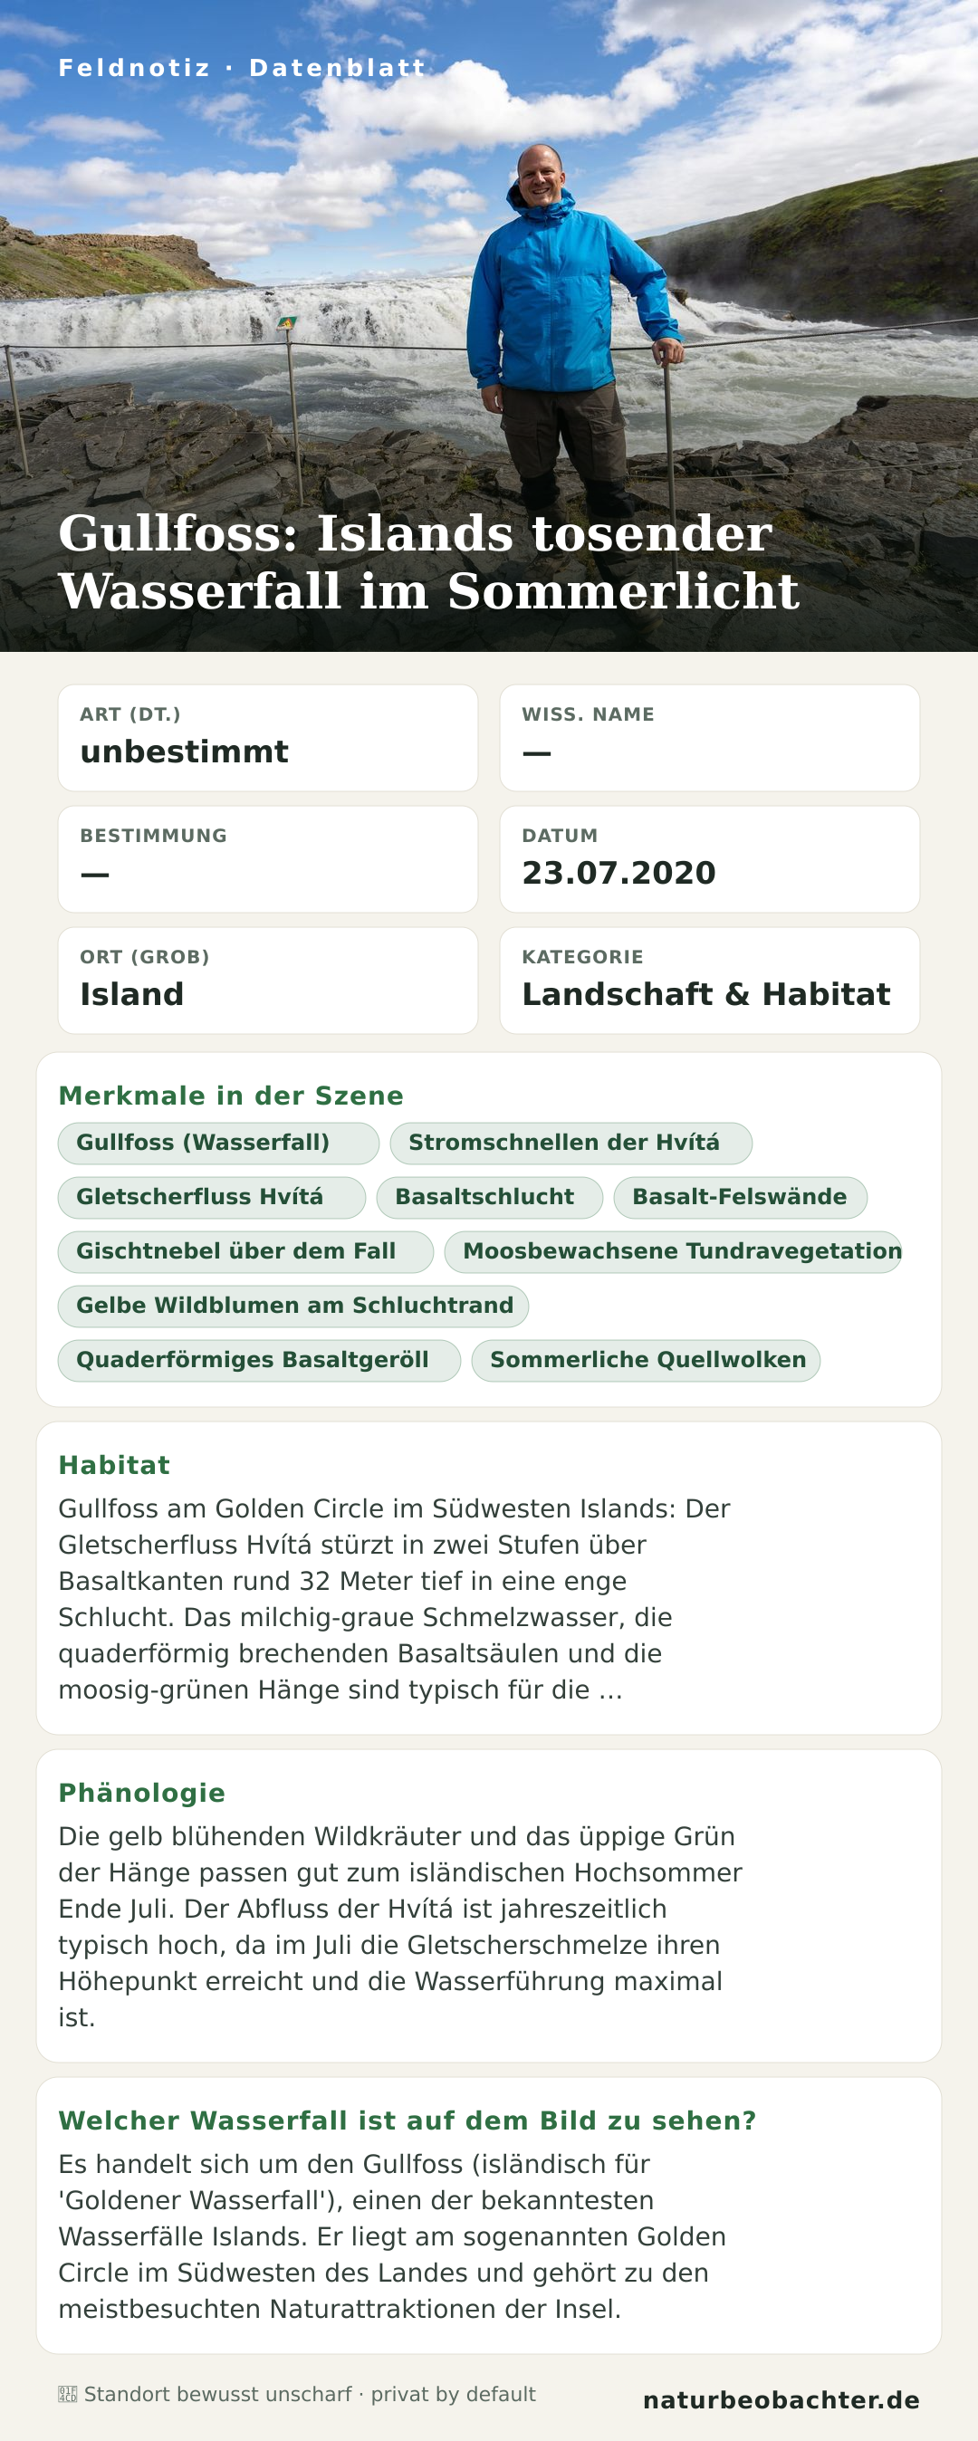This screenshot has width=978, height=2441.
Task: Click the Quaderförmiges Basaltgeröll tag
Action: (x=260, y=1360)
